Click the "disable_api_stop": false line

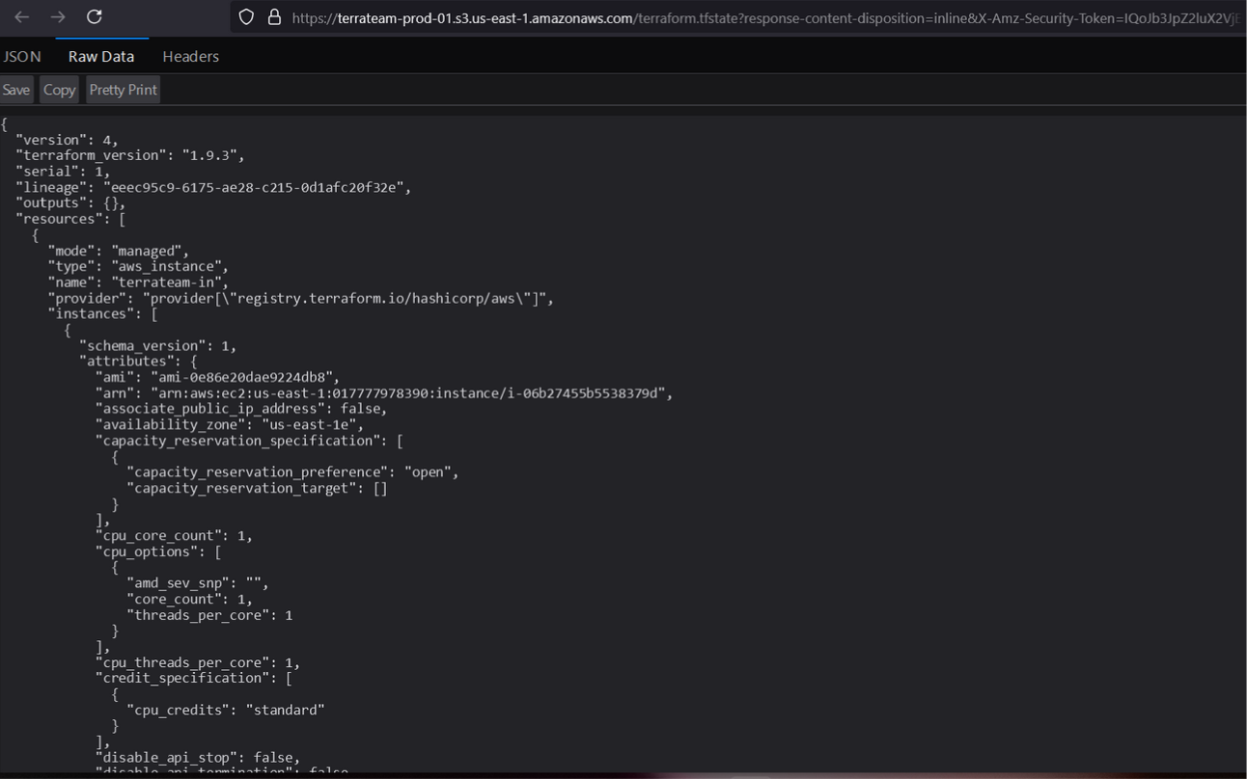coord(198,757)
